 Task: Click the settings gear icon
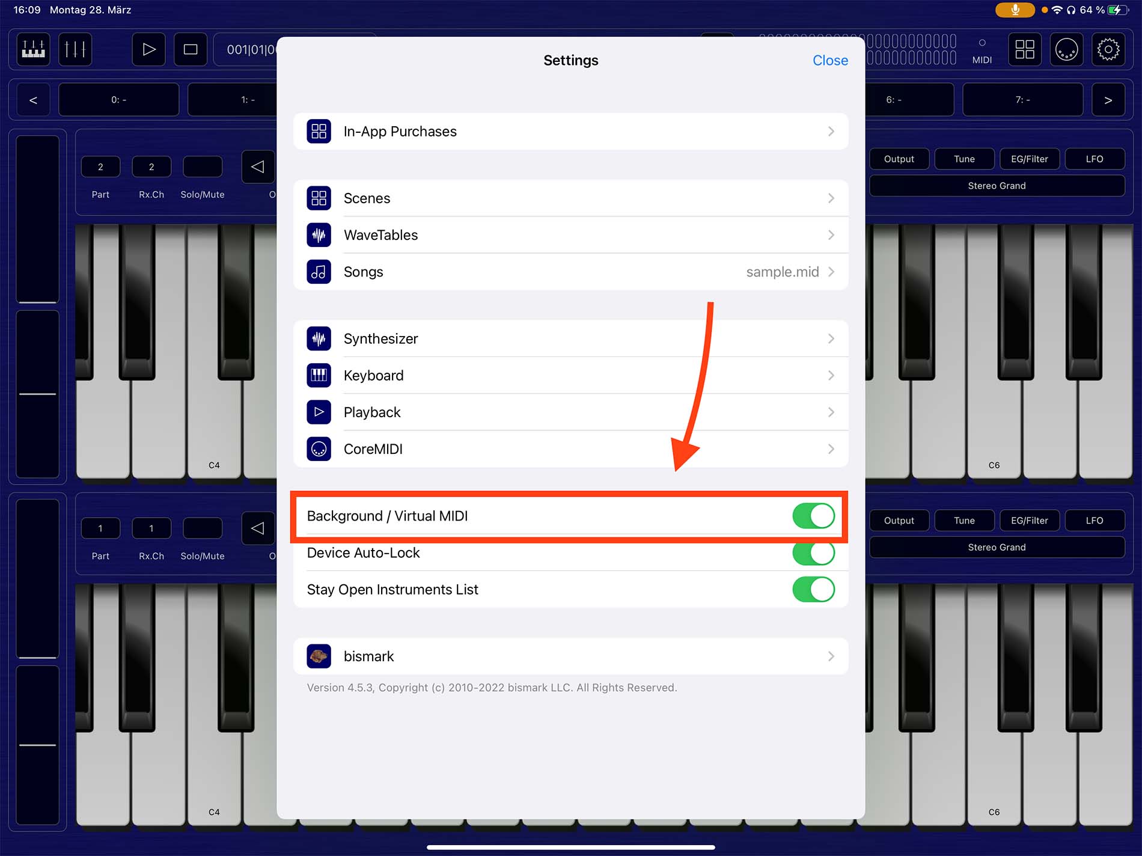[1108, 49]
